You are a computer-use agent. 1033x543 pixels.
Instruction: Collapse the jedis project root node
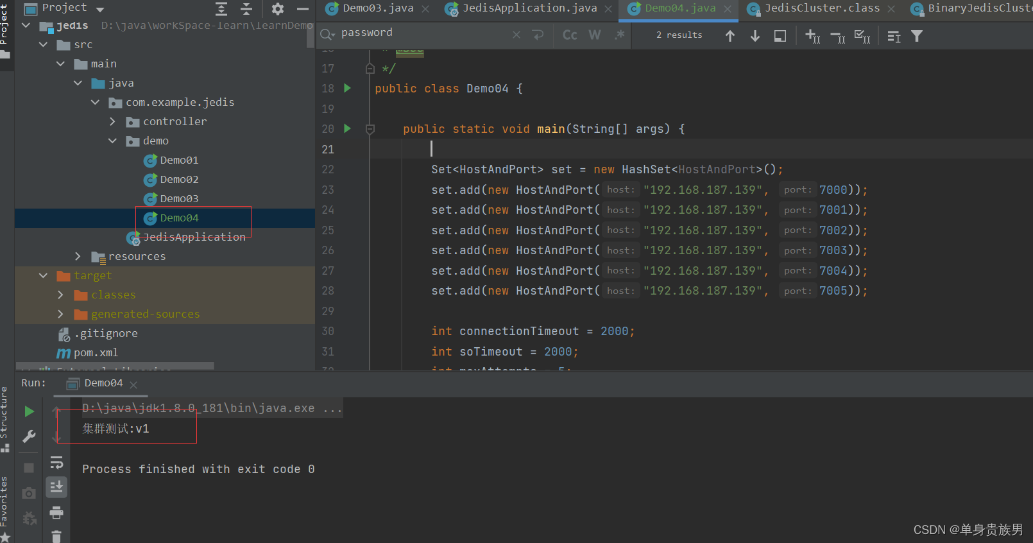(26, 25)
